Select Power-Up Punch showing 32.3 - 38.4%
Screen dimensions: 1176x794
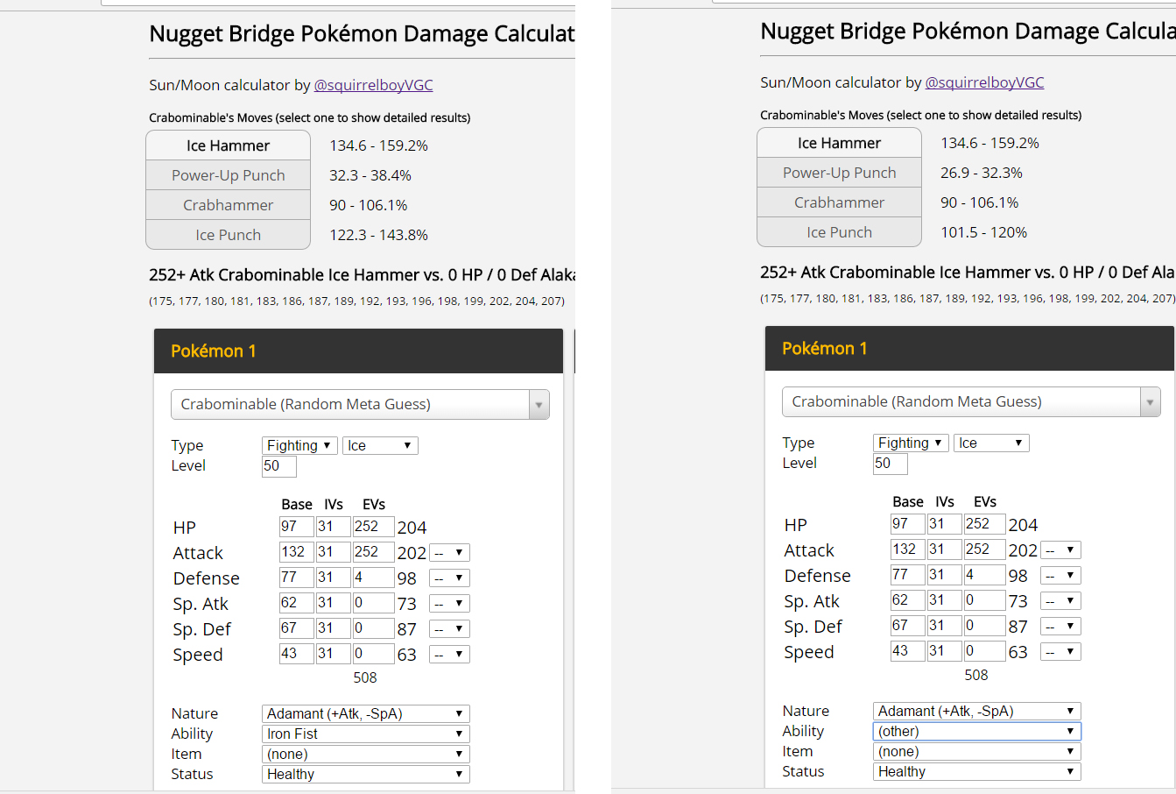pos(228,175)
